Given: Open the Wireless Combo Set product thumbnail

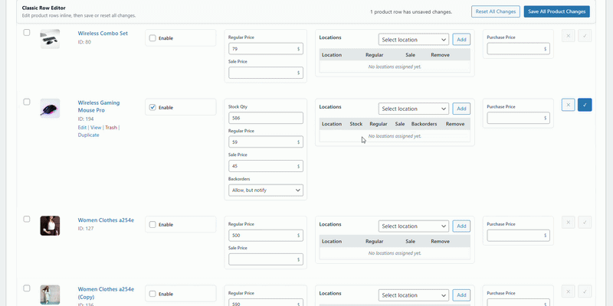Looking at the screenshot, I should point(50,39).
